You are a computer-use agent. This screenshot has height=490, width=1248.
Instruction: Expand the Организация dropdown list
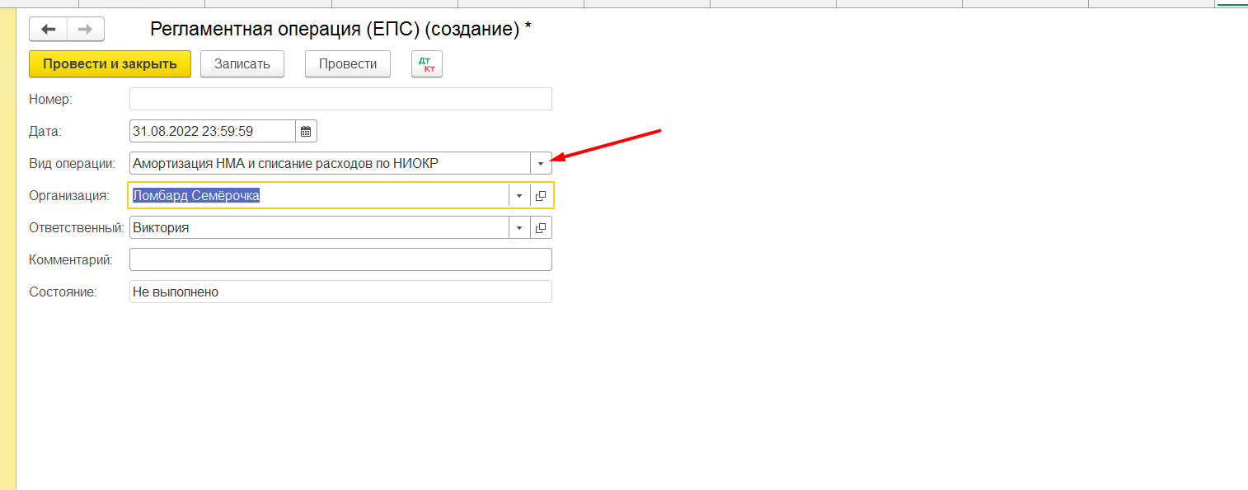(x=519, y=196)
